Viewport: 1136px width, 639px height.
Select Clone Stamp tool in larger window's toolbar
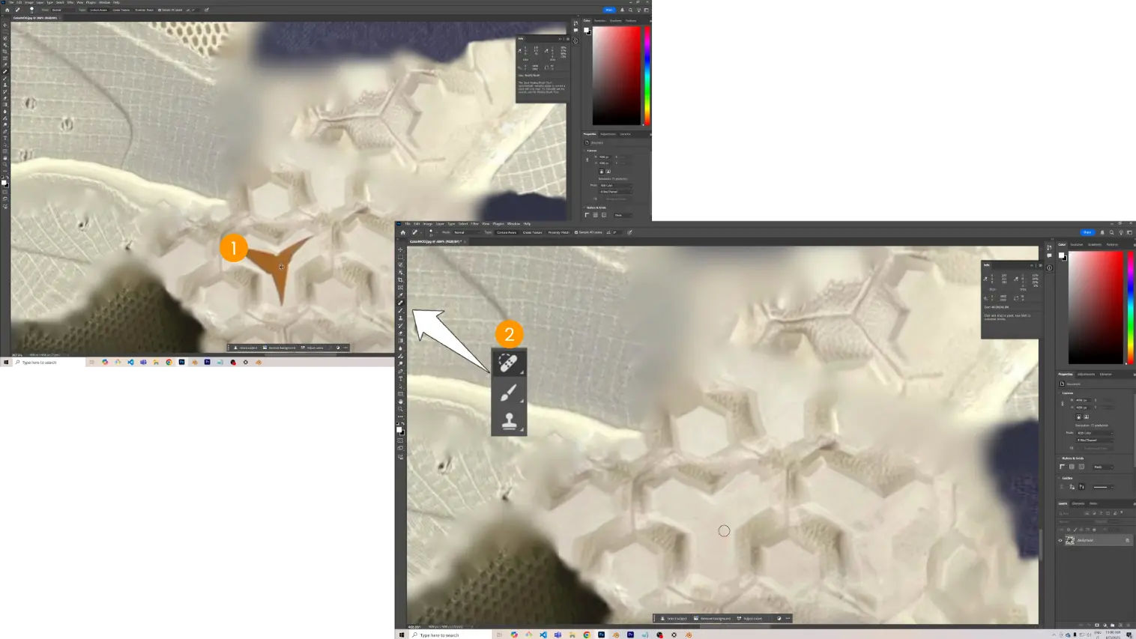coord(400,318)
